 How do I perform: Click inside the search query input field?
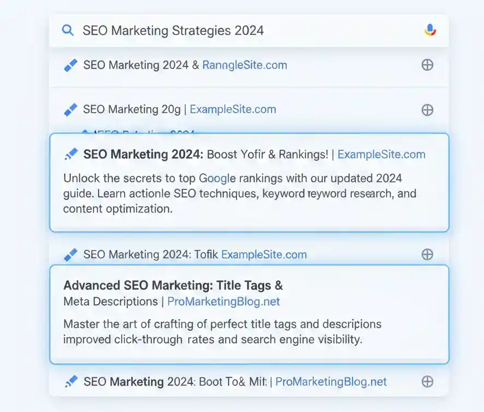[x=219, y=31]
